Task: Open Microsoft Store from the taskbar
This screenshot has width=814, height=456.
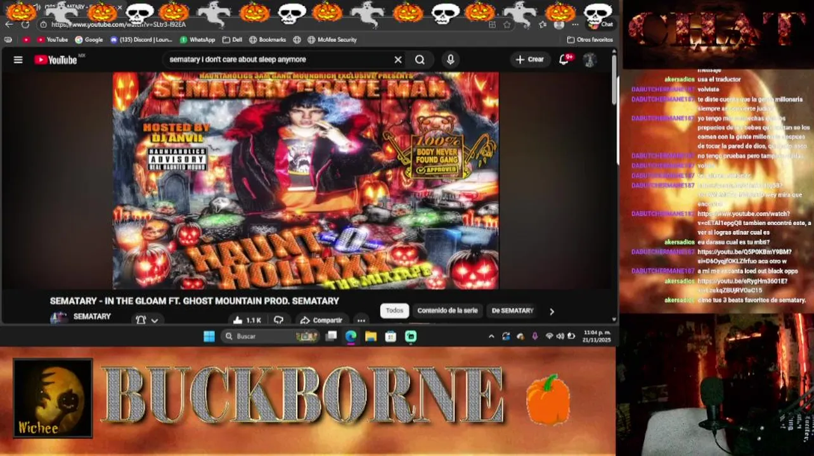Action: (x=391, y=336)
